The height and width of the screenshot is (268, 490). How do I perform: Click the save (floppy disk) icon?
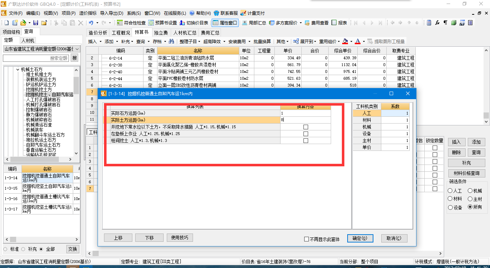pyautogui.click(x=36, y=23)
